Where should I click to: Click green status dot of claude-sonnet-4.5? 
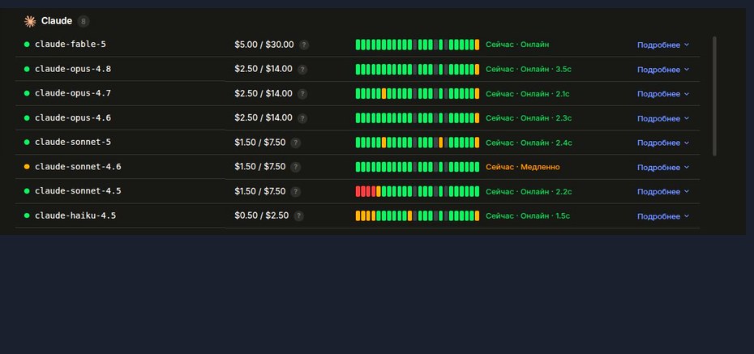[x=27, y=191]
